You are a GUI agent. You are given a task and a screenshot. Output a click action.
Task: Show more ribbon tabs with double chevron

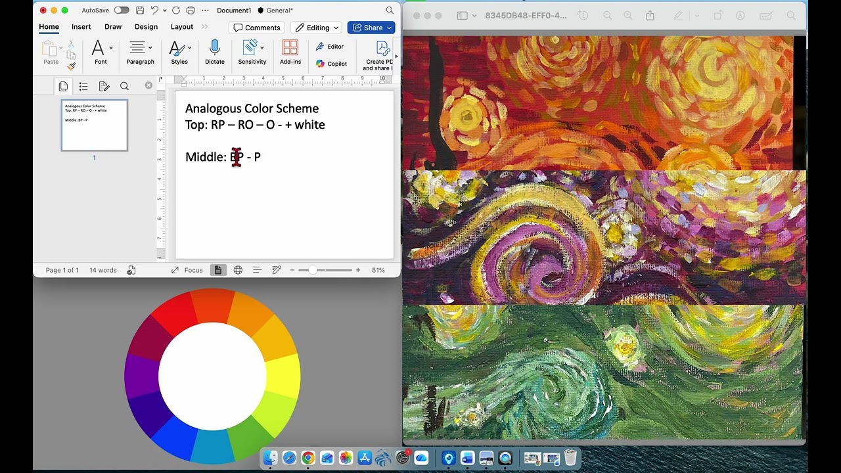coord(204,27)
